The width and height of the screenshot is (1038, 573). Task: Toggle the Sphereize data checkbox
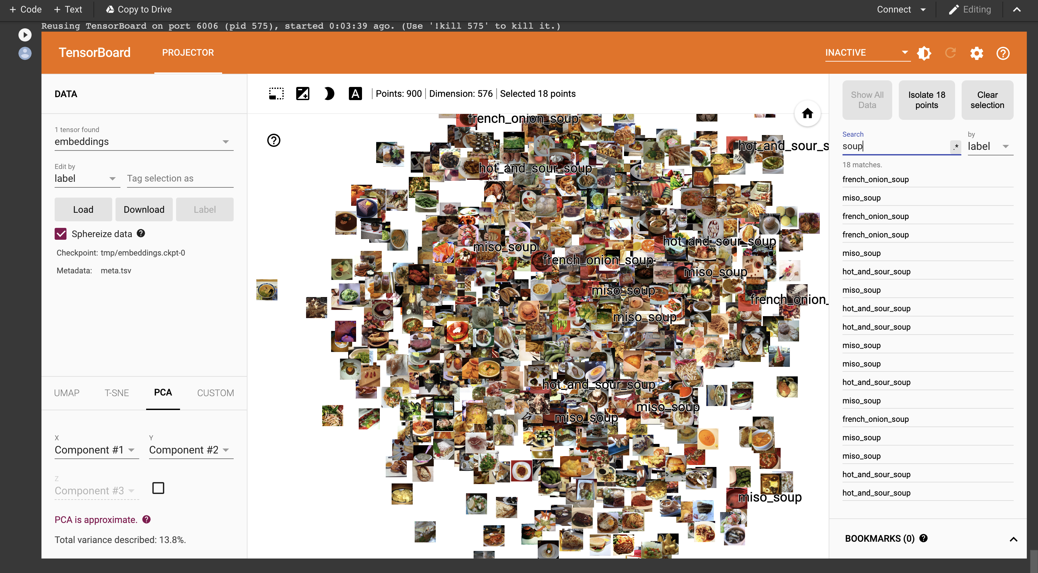pyautogui.click(x=60, y=233)
